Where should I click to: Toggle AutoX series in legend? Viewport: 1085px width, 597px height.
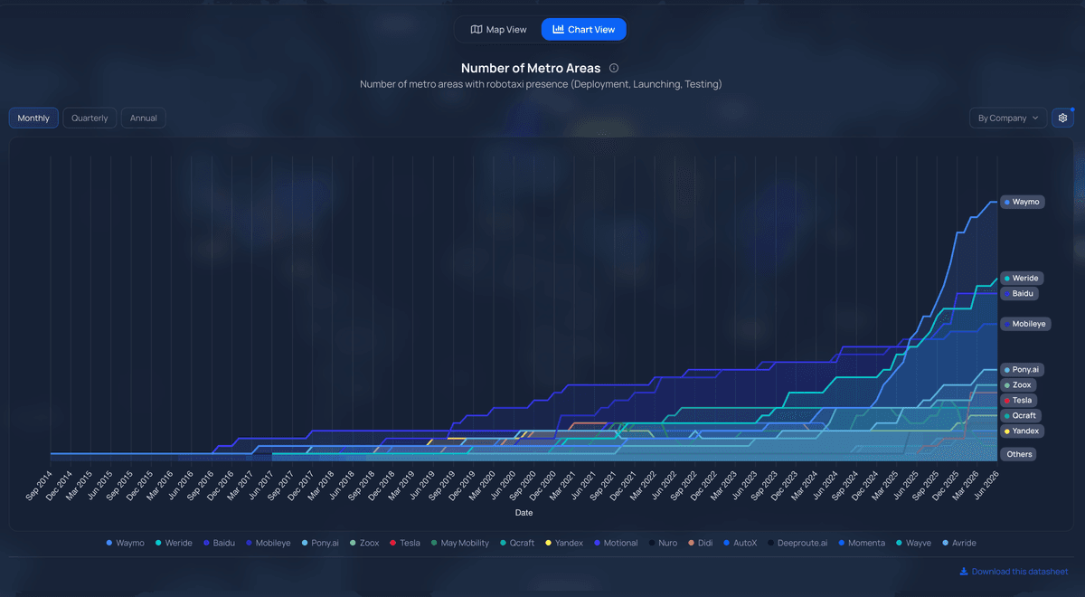point(741,543)
